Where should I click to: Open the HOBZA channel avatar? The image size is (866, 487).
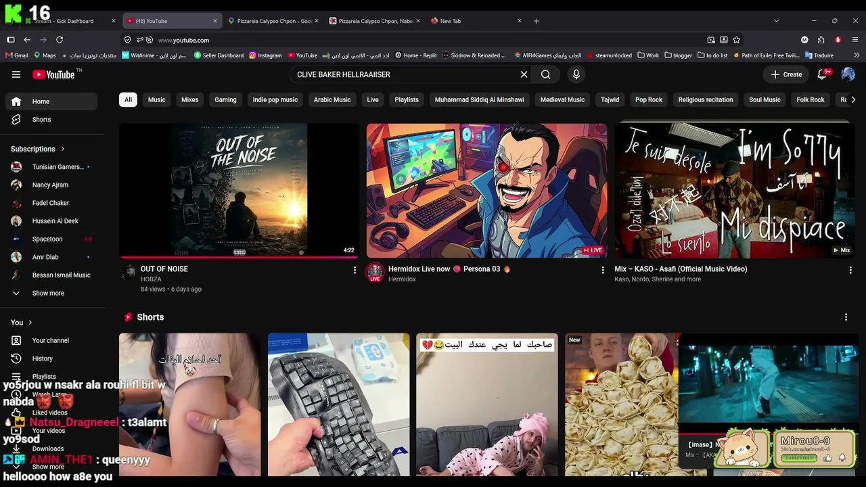[128, 272]
